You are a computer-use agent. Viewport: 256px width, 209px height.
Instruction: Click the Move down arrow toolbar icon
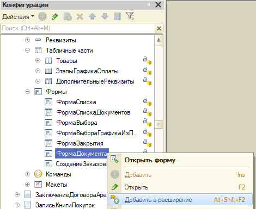tap(105, 16)
